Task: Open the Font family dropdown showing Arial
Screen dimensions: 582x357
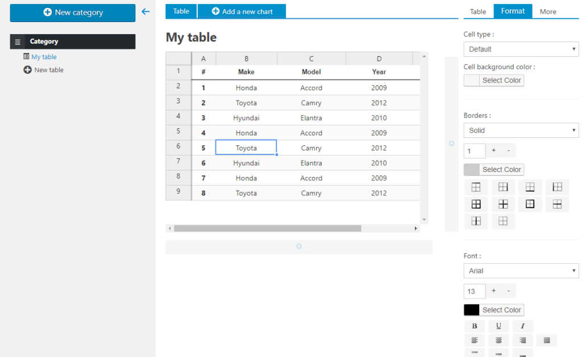Action: pos(521,271)
